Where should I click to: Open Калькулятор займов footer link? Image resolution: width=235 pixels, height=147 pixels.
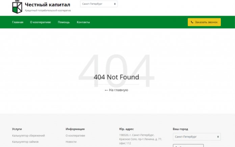(x=25, y=142)
